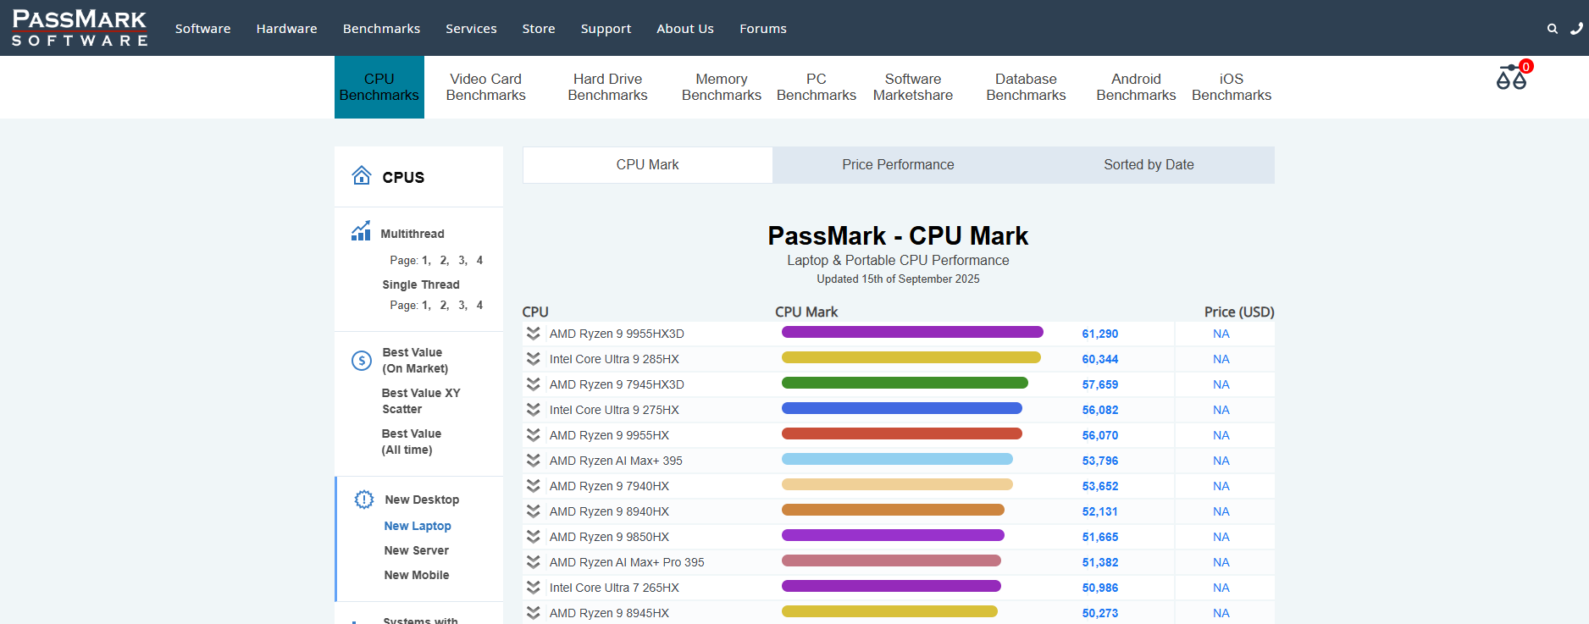
Task: Open the New Laptop link
Action: coord(418,526)
